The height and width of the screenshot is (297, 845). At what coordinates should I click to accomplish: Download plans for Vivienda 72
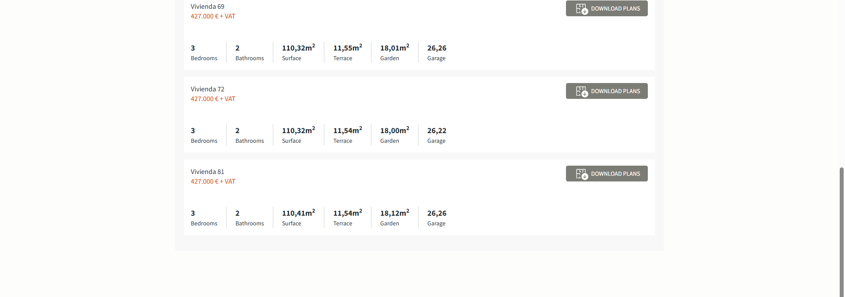tap(615, 91)
